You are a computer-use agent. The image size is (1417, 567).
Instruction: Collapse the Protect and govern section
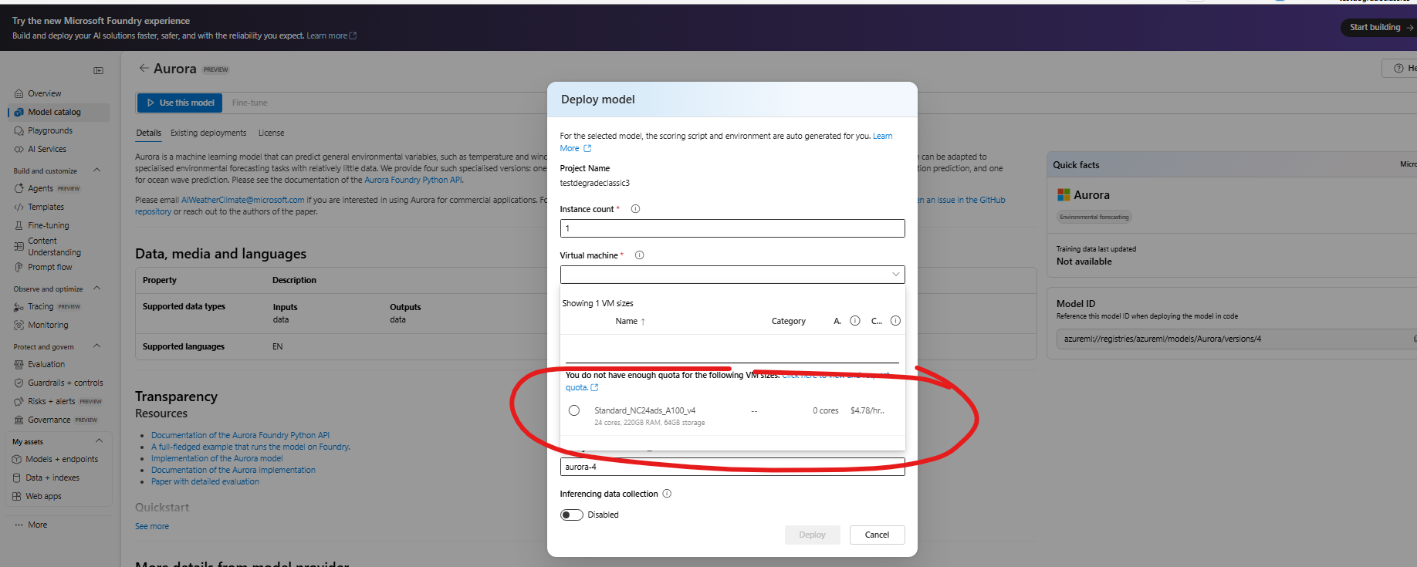point(96,346)
